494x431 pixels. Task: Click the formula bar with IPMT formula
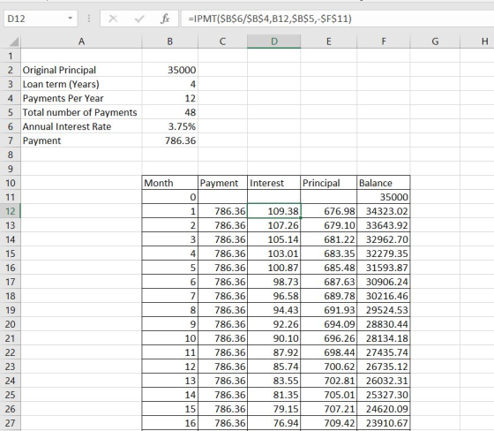tap(337, 19)
